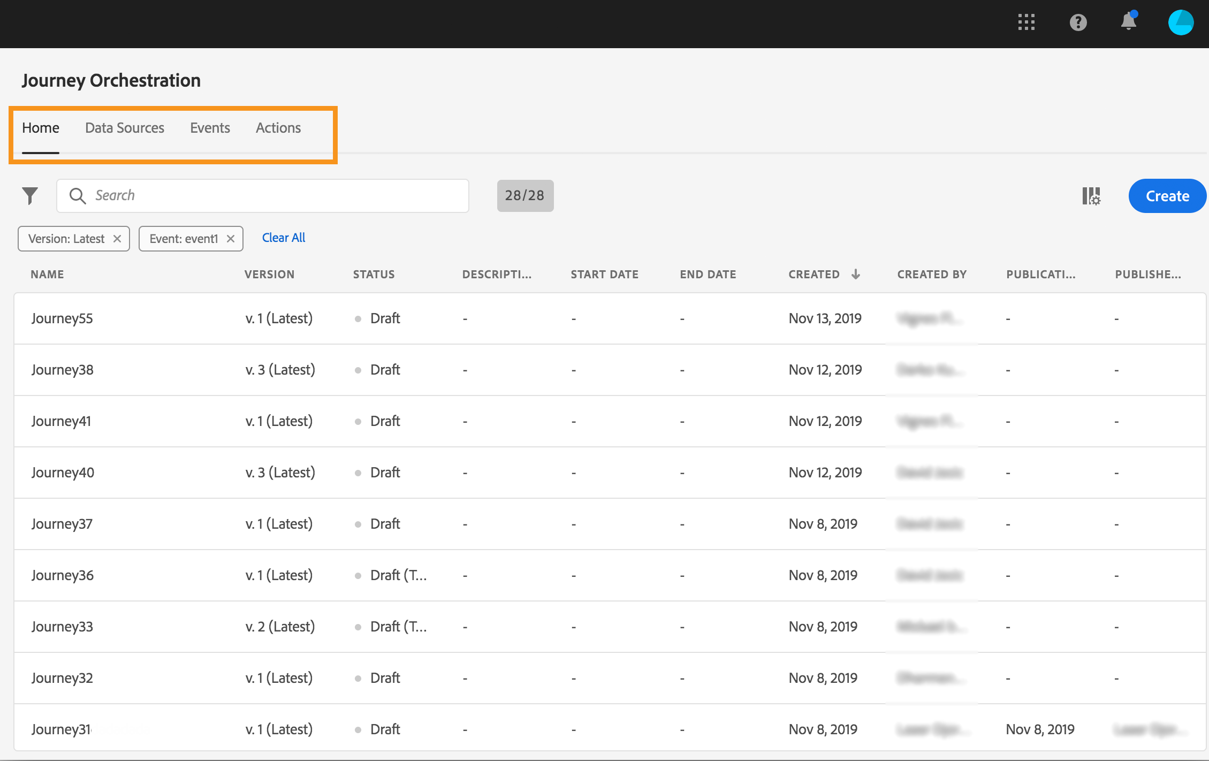
Task: Open the Journey36 journey entry
Action: click(x=62, y=575)
